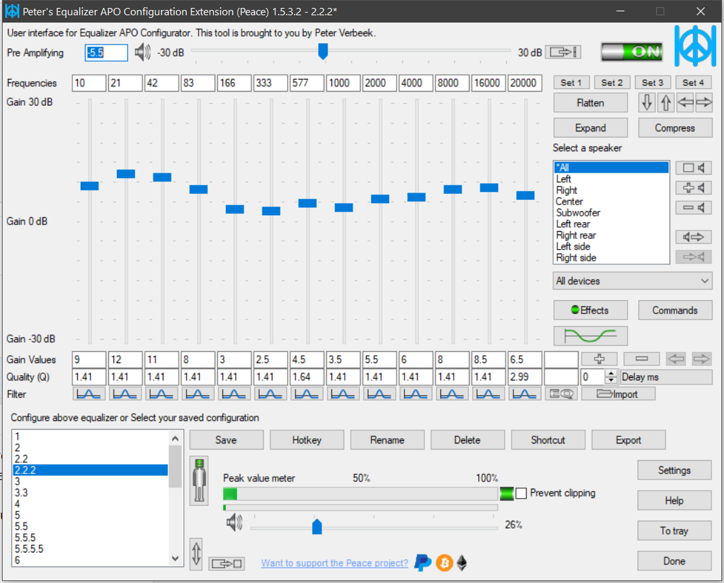
Task: Click the Delay ms stepper arrows
Action: [611, 377]
